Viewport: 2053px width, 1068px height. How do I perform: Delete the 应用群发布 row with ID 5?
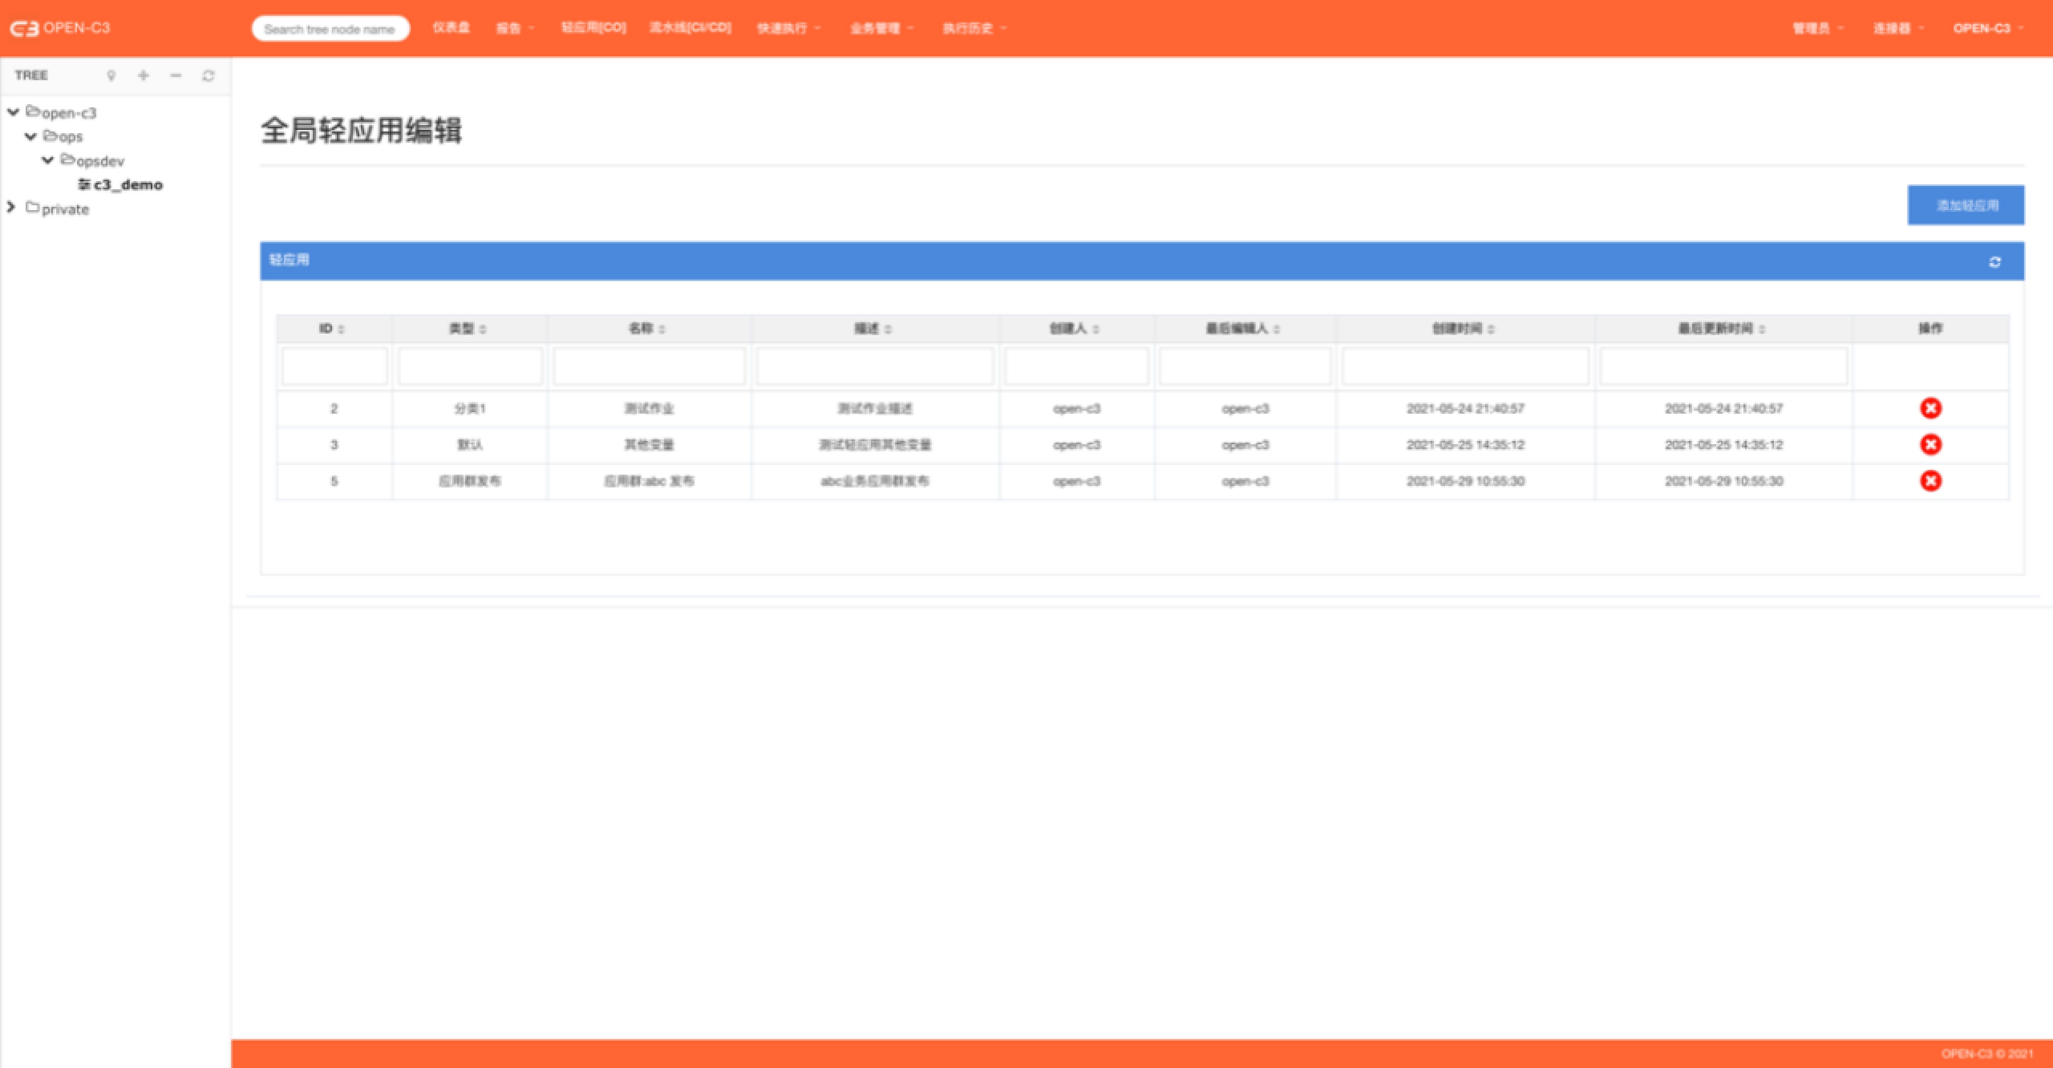point(1930,480)
